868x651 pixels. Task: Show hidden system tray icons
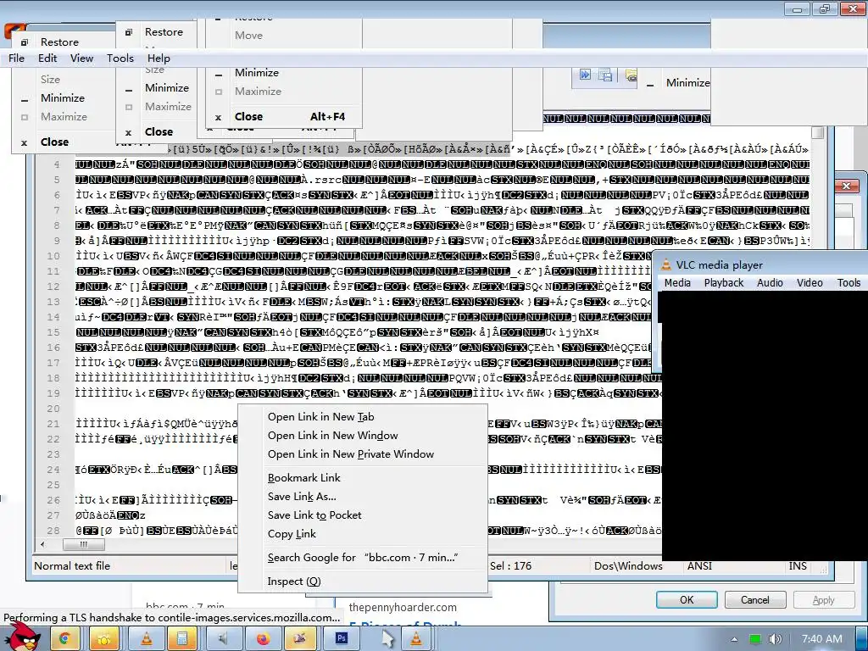(x=735, y=639)
